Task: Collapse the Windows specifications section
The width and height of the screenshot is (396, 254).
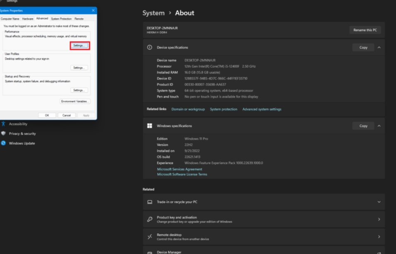Action: pos(379,126)
